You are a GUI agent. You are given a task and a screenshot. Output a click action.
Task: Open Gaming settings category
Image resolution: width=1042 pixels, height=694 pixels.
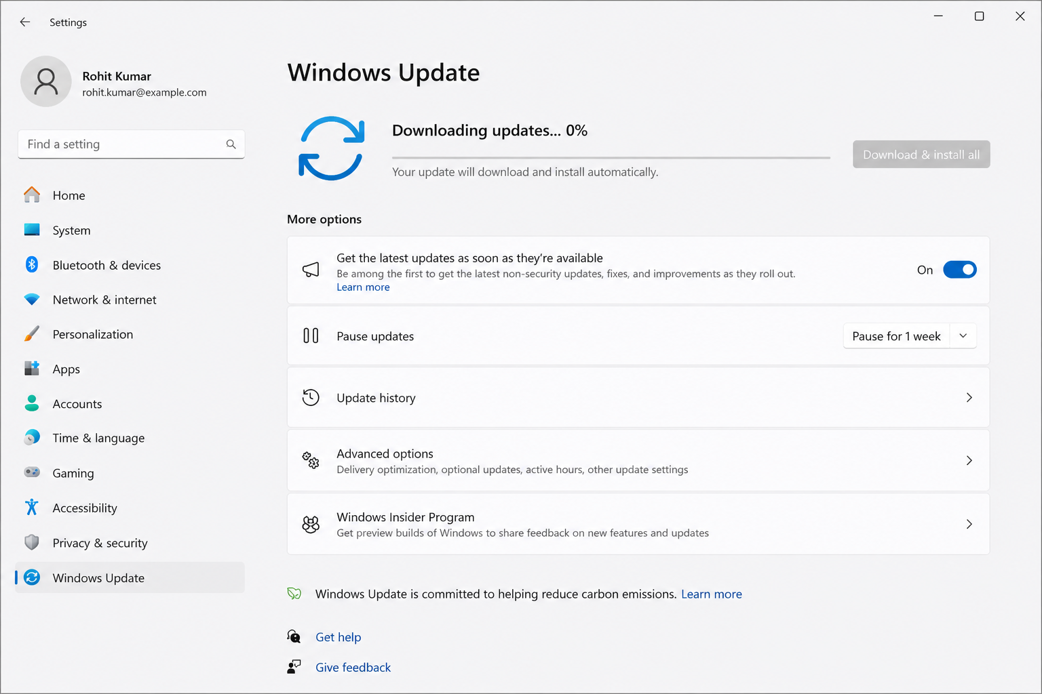tap(130, 473)
